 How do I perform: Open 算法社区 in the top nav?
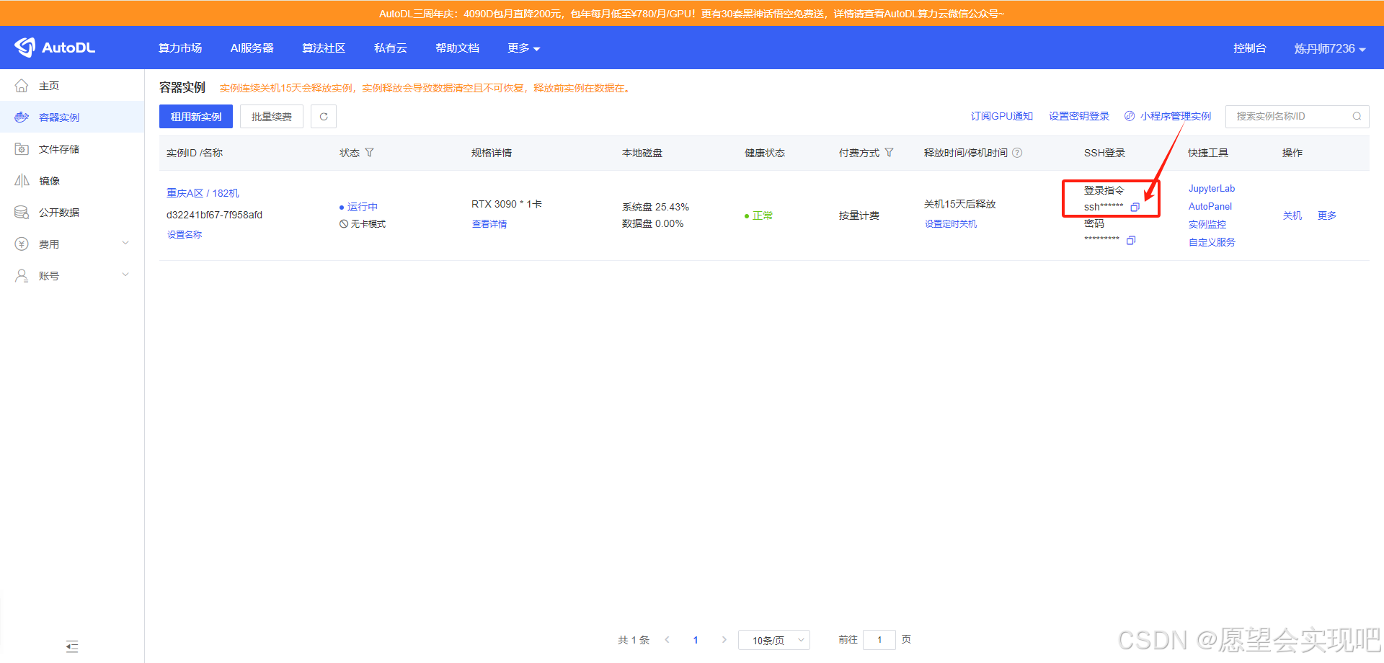[x=324, y=48]
